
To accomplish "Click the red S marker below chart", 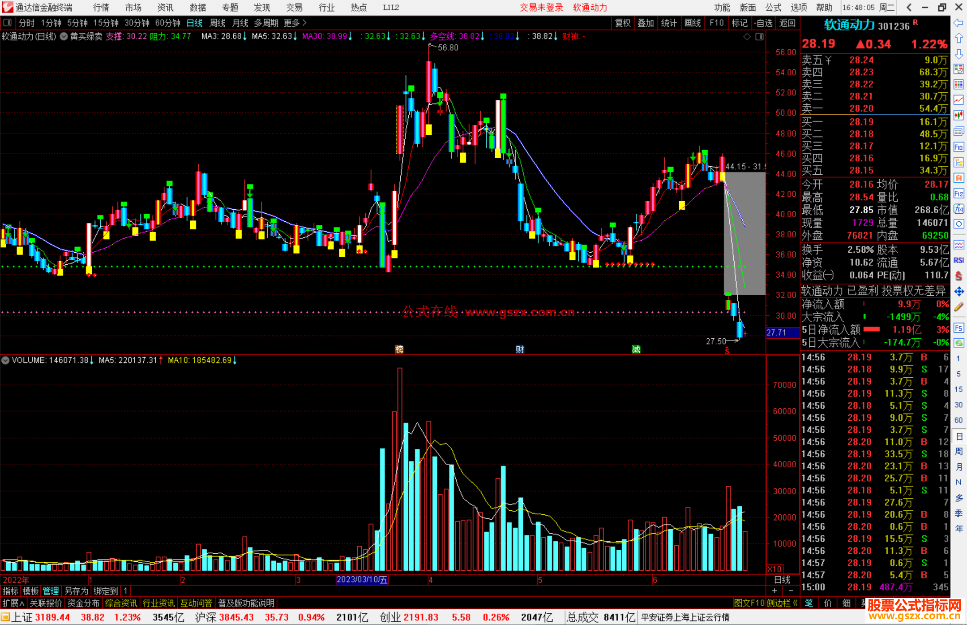I will click(x=727, y=351).
